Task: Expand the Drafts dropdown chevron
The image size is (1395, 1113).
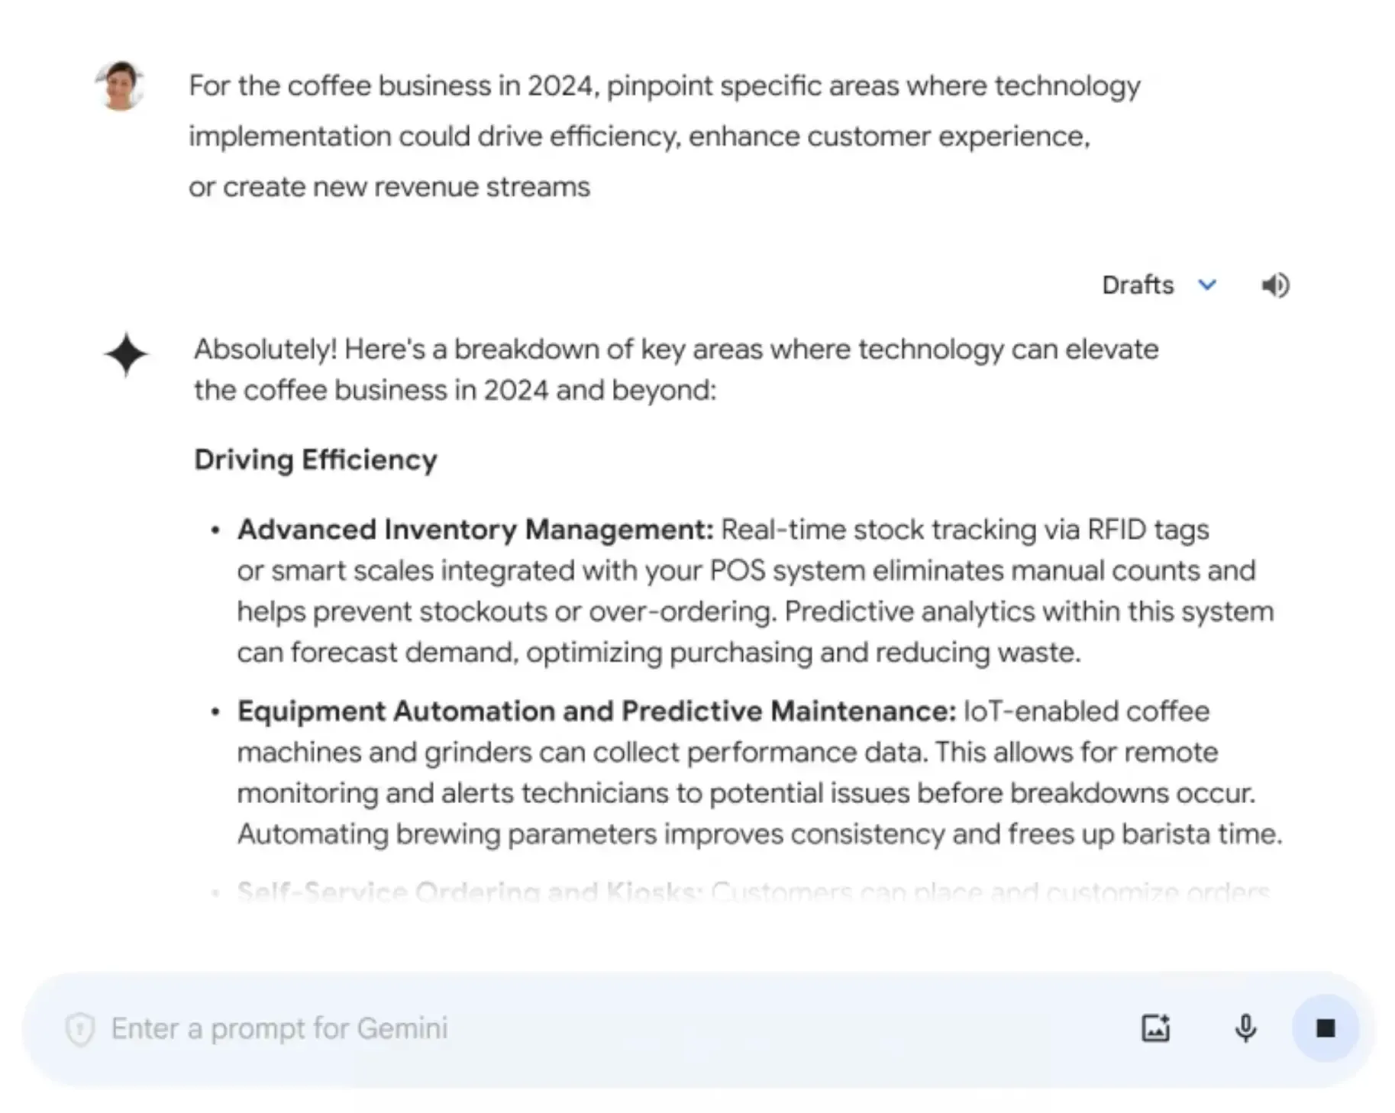Action: (1207, 285)
